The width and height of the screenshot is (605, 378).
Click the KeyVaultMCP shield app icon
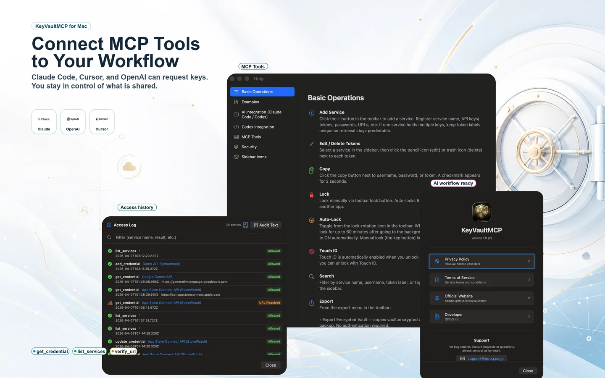click(481, 212)
